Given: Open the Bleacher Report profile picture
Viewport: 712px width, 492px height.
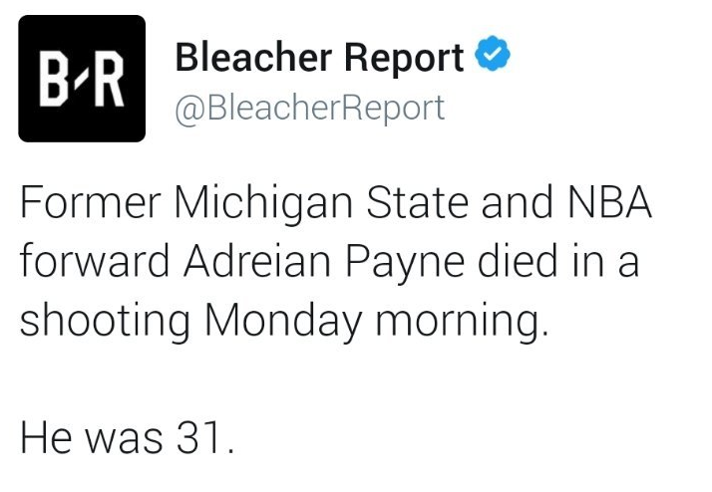Looking at the screenshot, I should [x=82, y=79].
